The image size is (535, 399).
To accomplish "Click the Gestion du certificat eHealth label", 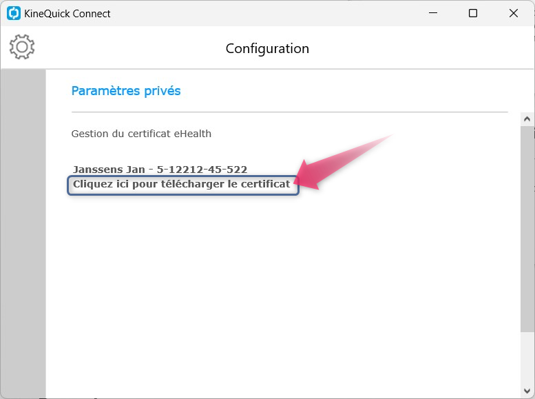I will (x=141, y=134).
